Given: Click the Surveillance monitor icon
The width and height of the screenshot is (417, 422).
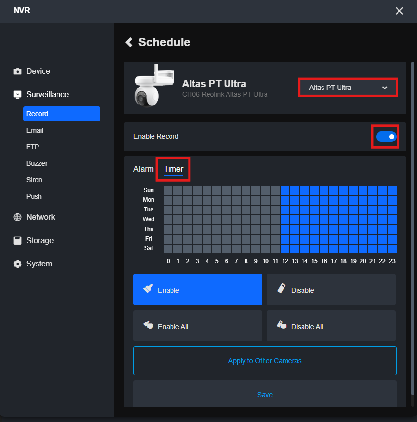Looking at the screenshot, I should click(18, 95).
